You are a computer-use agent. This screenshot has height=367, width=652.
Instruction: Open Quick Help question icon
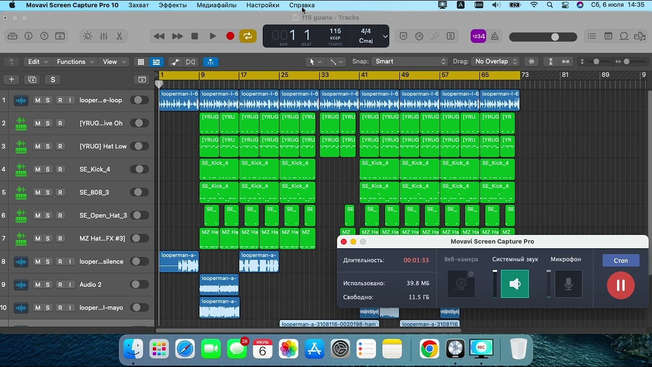pyautogui.click(x=44, y=36)
